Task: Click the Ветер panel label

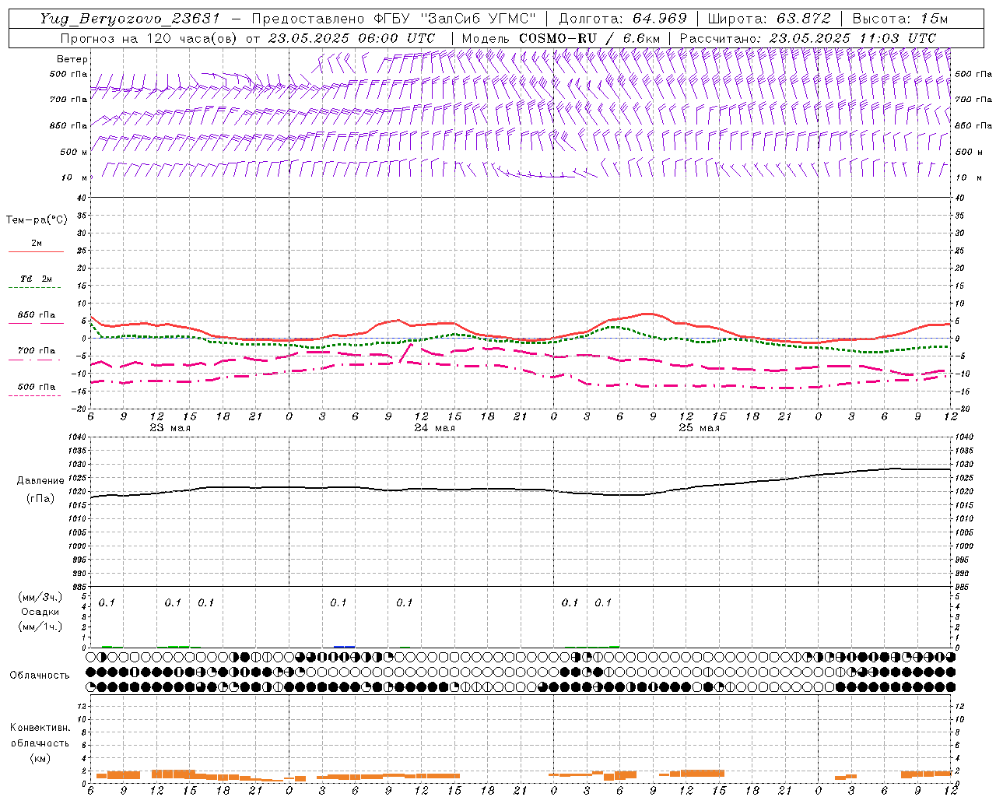Action: click(72, 59)
